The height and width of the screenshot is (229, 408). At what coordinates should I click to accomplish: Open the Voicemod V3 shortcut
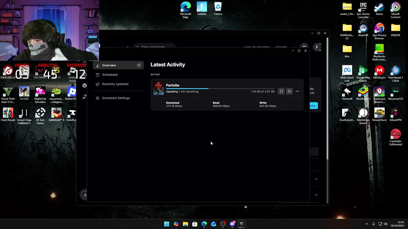point(396,94)
